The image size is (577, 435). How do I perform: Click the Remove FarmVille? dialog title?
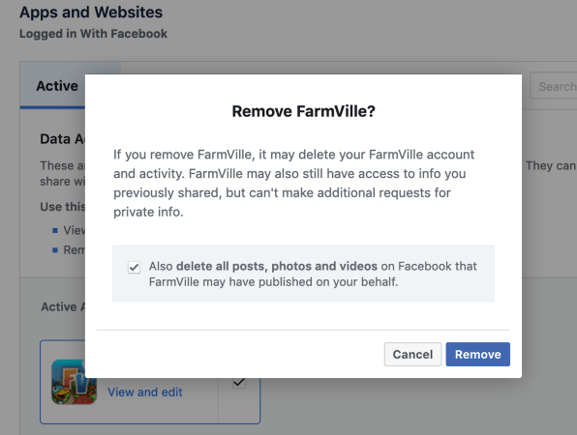[304, 111]
